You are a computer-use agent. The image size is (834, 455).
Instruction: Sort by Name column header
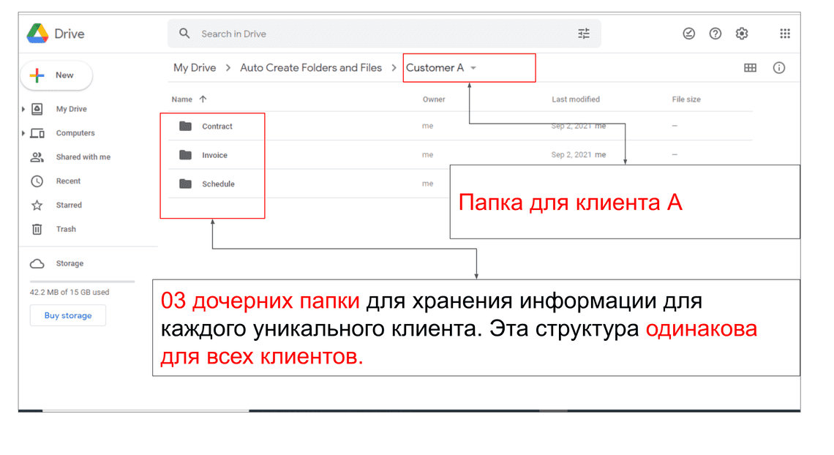pyautogui.click(x=182, y=99)
